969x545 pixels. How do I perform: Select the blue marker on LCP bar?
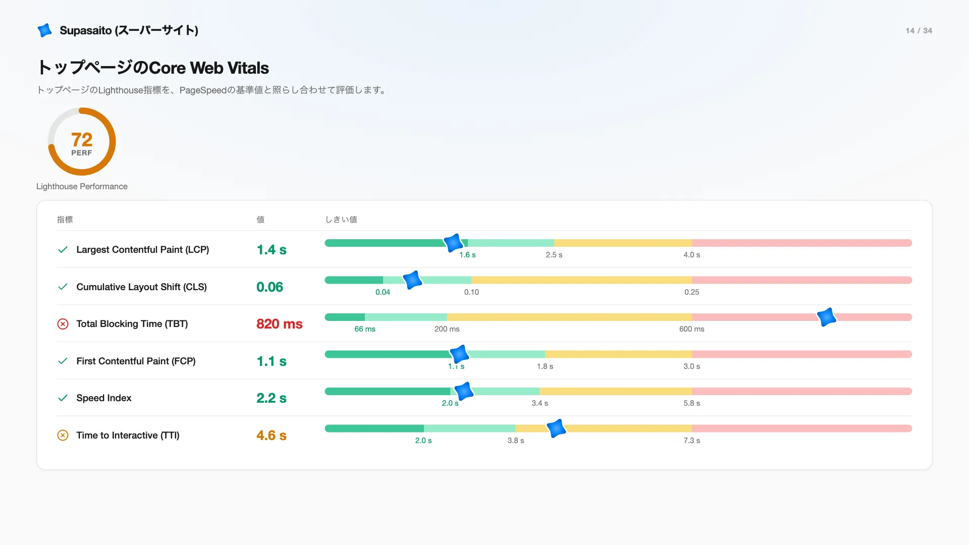453,243
